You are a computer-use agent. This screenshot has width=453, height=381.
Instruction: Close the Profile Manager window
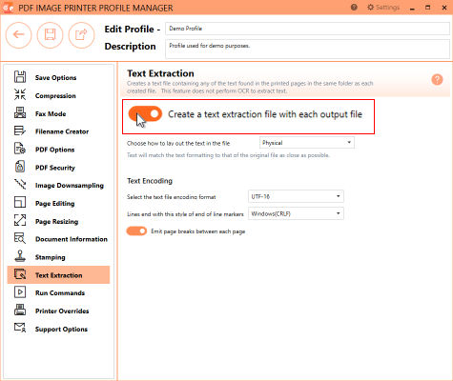click(444, 8)
